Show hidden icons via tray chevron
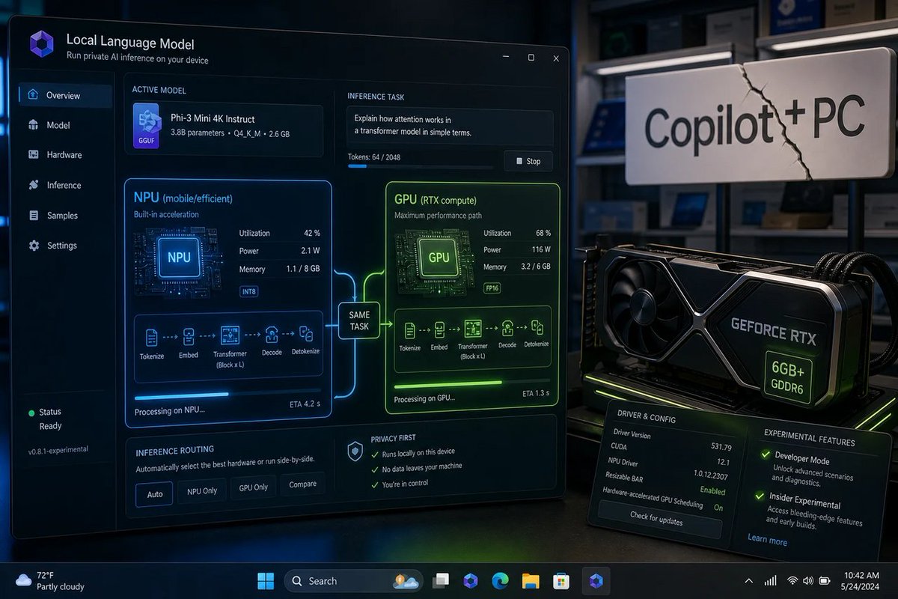This screenshot has width=898, height=599. 748,580
